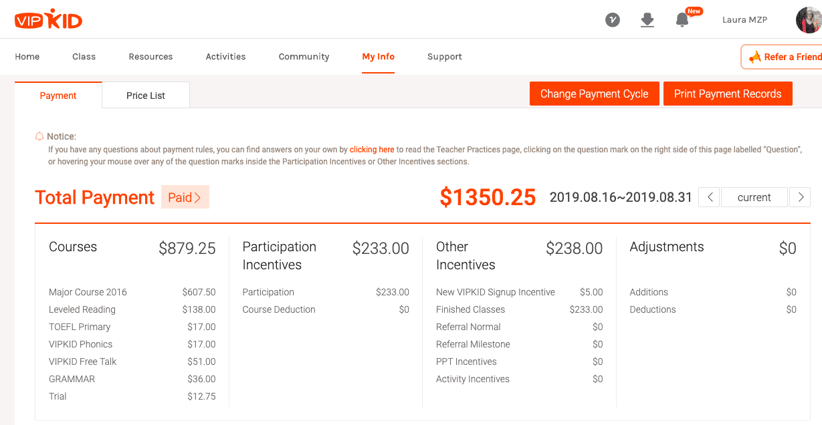The width and height of the screenshot is (822, 425).
Task: Click New VIPKID Signup Incentive row
Action: 520,292
